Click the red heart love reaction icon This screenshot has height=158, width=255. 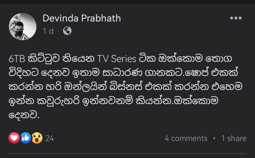click(x=14, y=138)
